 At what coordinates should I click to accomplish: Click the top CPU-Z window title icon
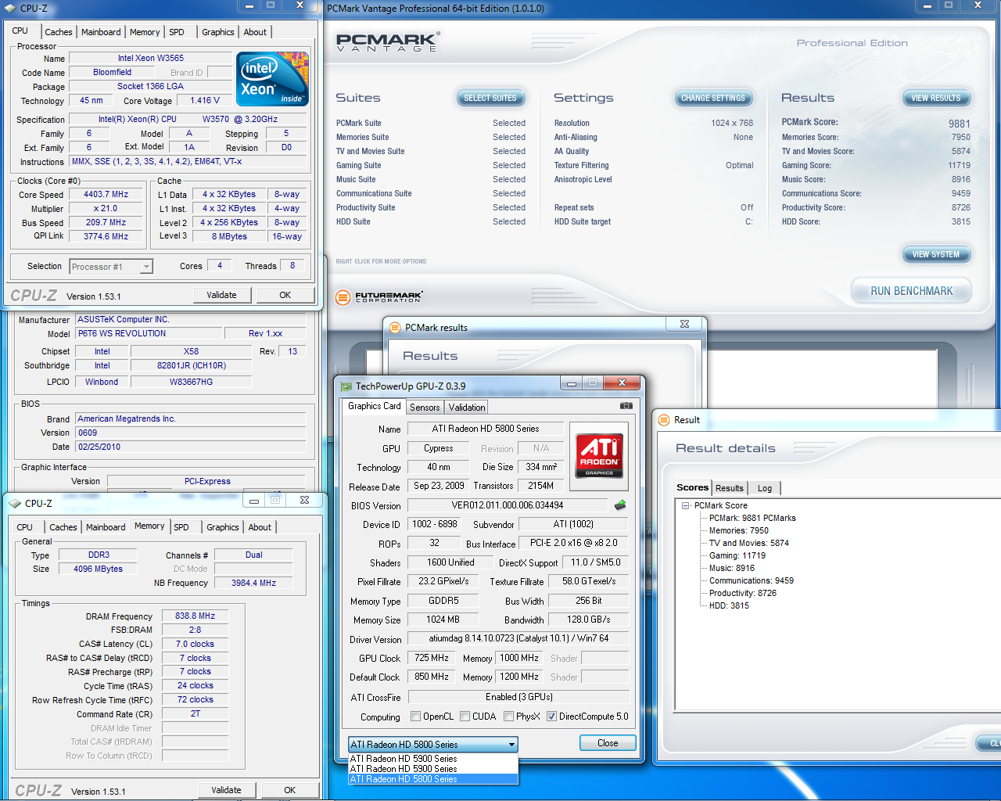pos(10,8)
